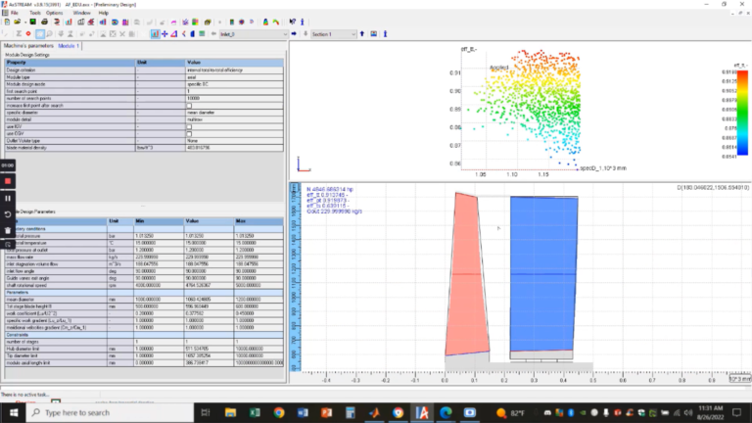Click the number of search points value field
Image resolution: width=752 pixels, height=423 pixels.
pos(234,98)
